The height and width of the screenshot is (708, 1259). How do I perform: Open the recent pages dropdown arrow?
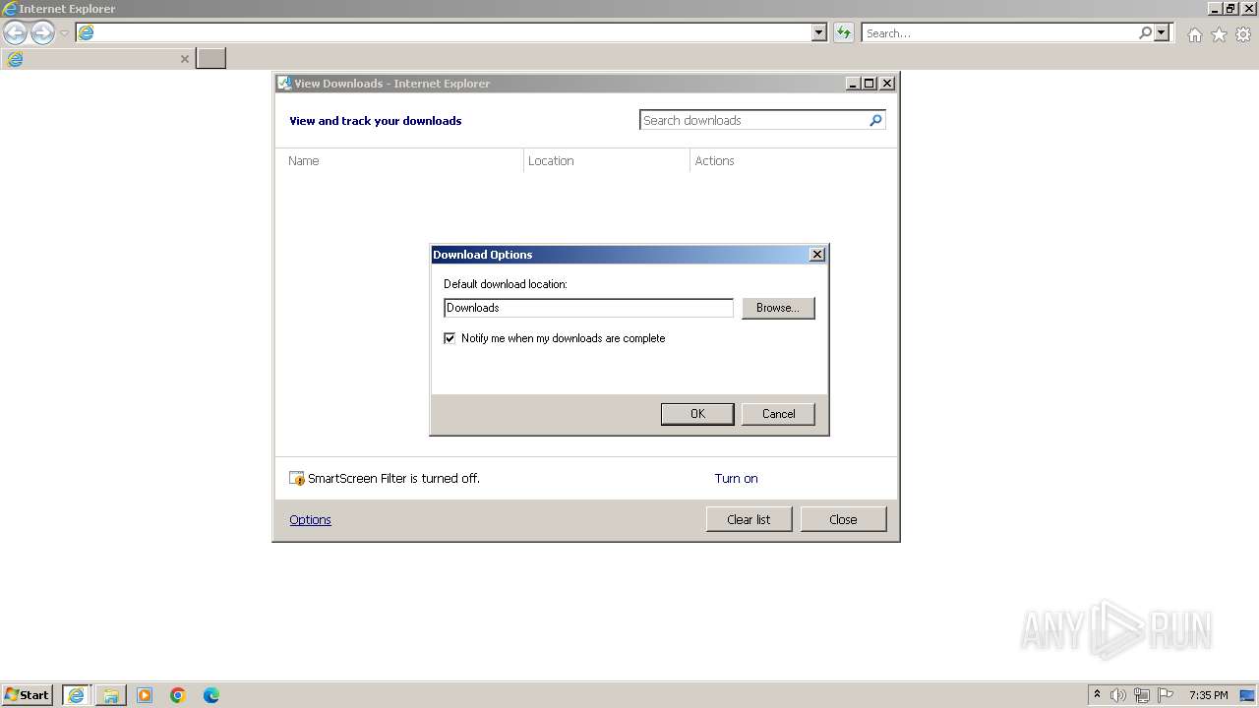click(64, 33)
